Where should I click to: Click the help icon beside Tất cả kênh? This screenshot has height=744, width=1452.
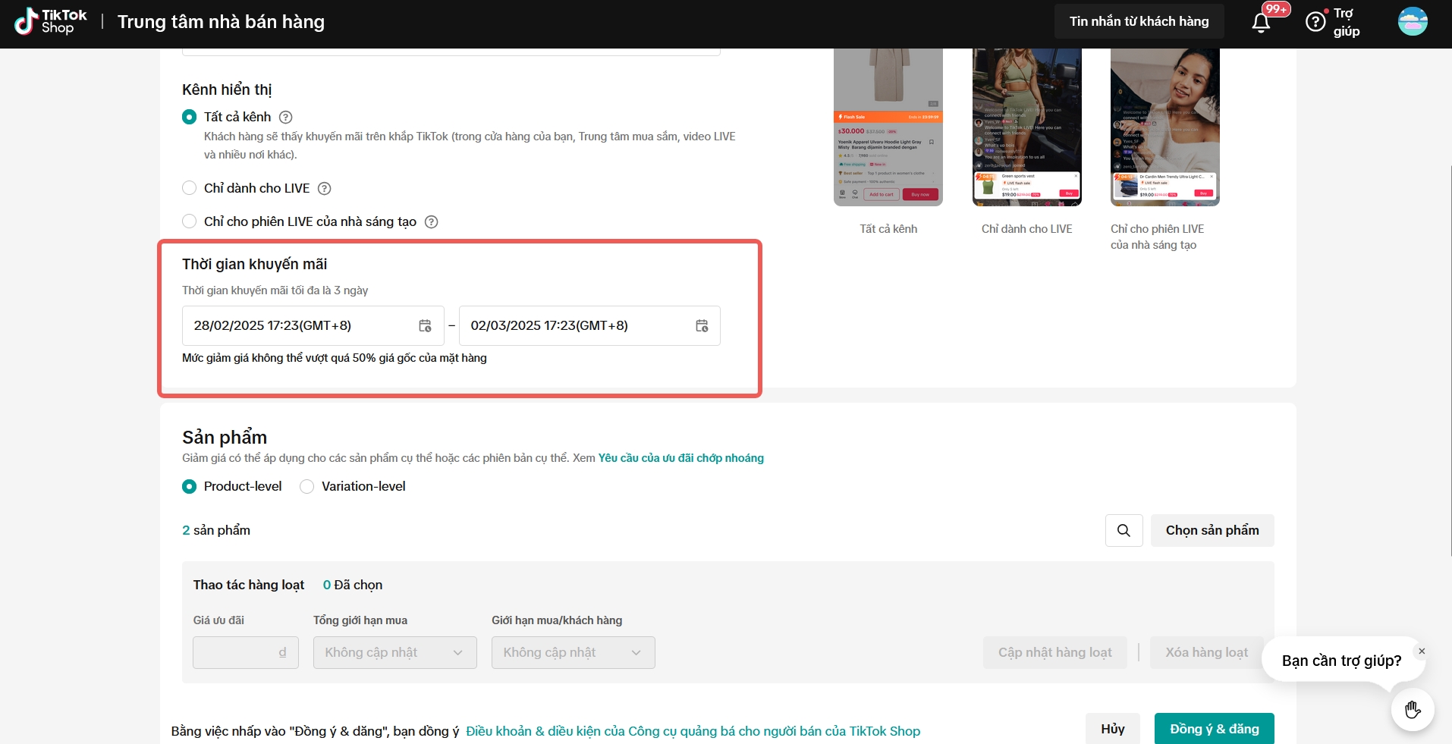click(286, 117)
